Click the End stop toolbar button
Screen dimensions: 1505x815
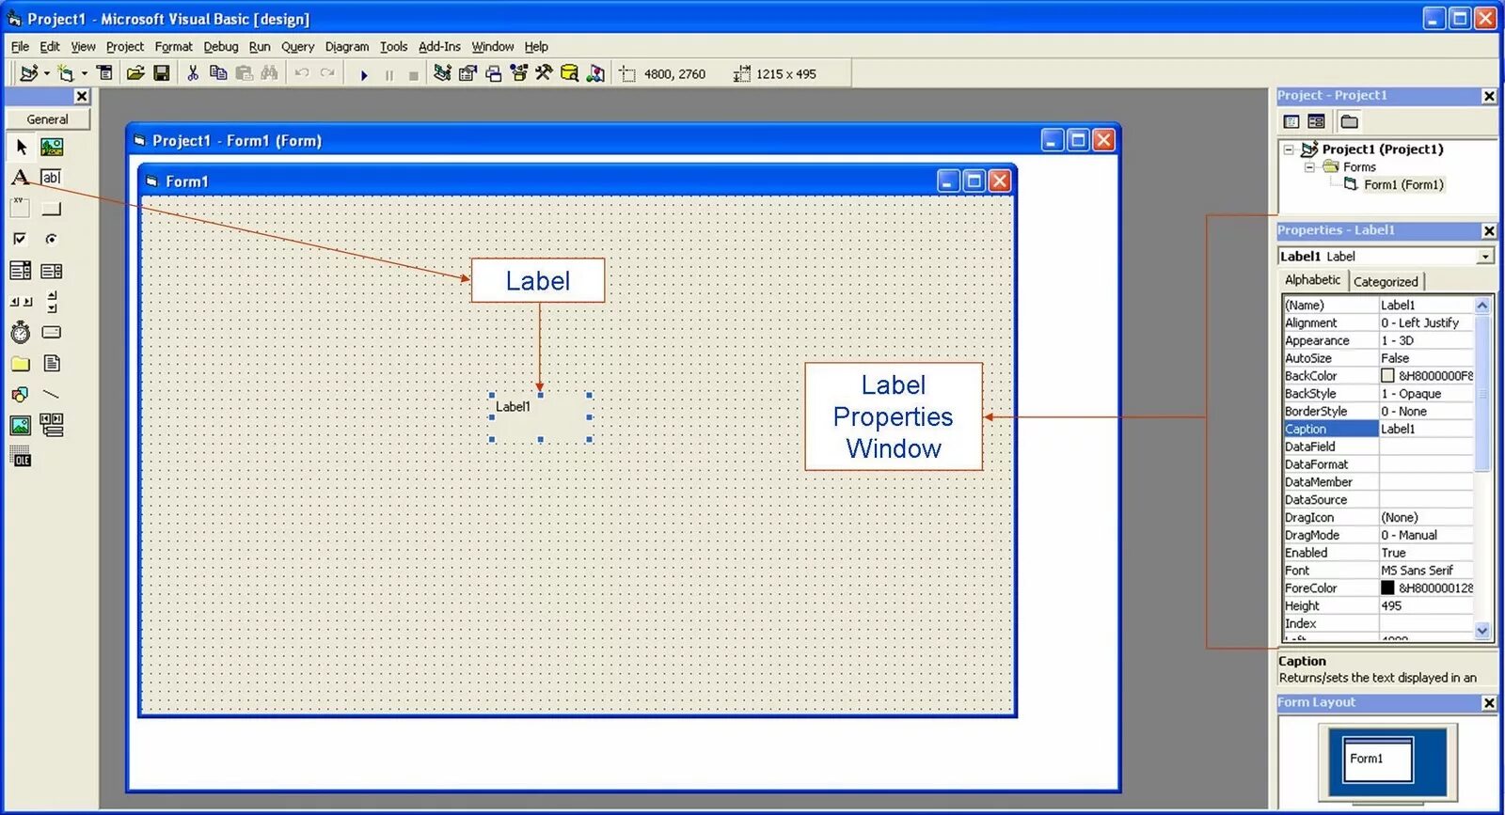tap(414, 75)
